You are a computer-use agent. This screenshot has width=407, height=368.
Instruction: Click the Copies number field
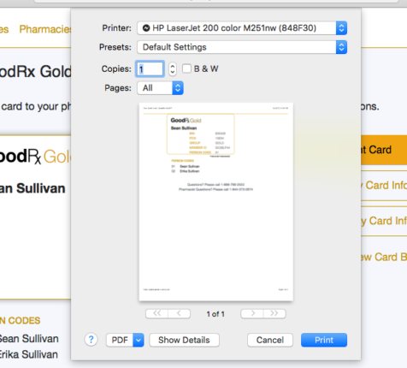tap(150, 68)
